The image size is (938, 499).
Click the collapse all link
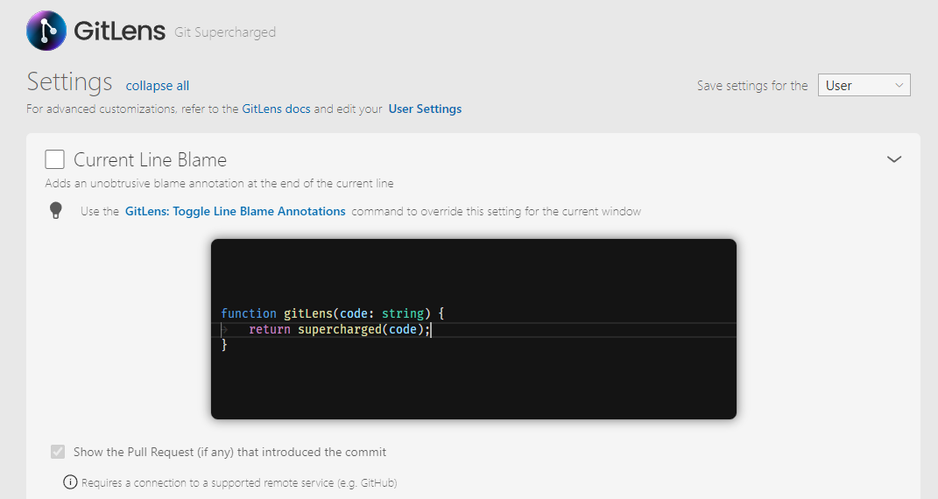click(x=158, y=86)
